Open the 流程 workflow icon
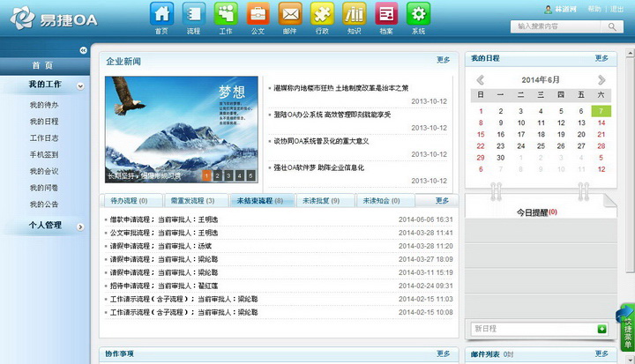Viewport: 635px width, 364px height. [193, 14]
